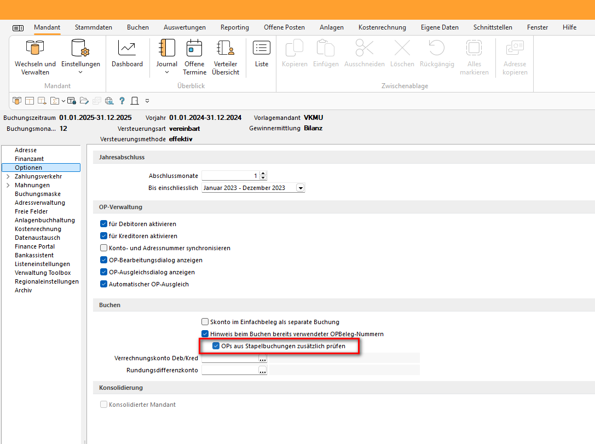The width and height of the screenshot is (595, 444).
Task: Open the Journal ribbon button
Action: click(x=166, y=57)
